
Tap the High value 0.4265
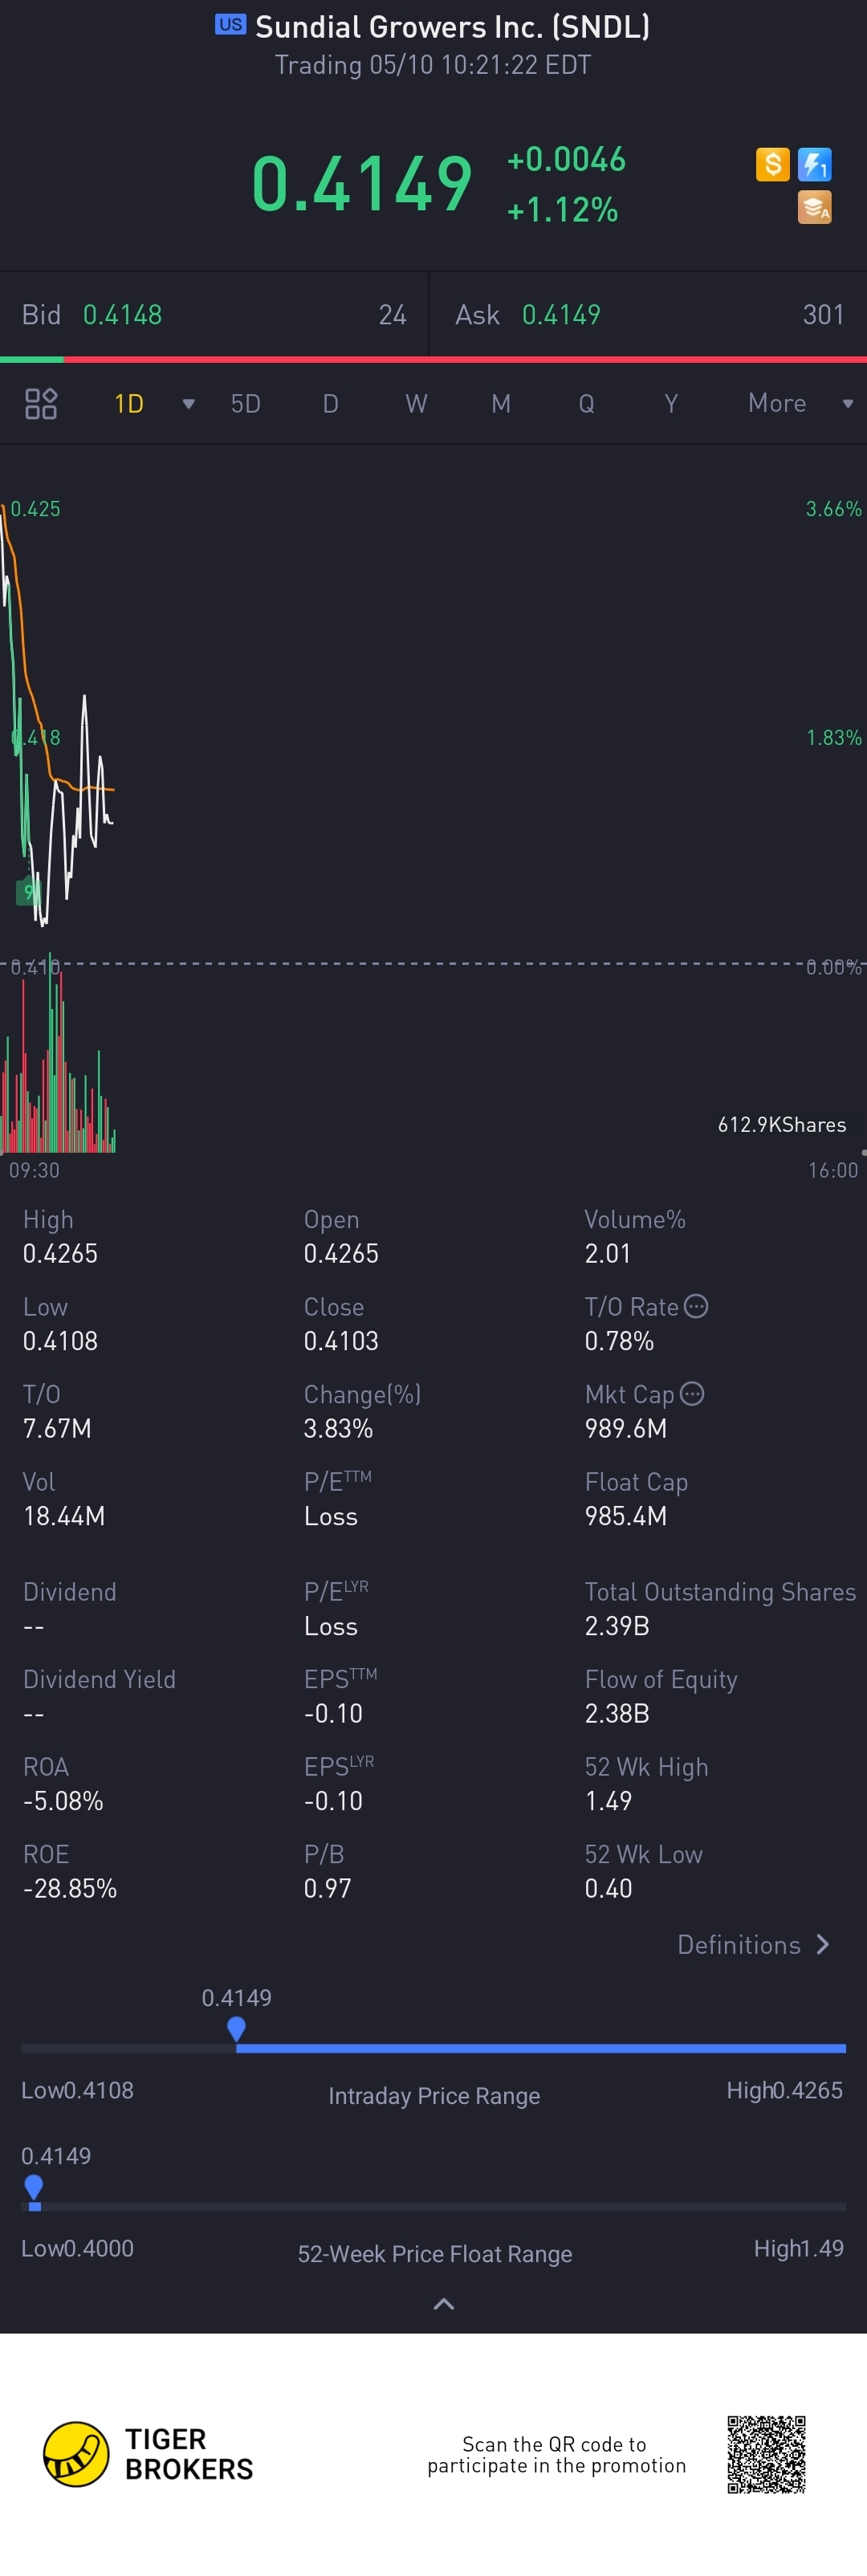pyautogui.click(x=60, y=1253)
